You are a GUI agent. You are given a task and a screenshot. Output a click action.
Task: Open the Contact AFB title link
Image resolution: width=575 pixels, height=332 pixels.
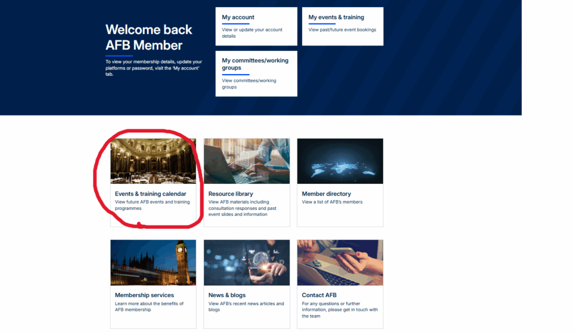pos(319,296)
